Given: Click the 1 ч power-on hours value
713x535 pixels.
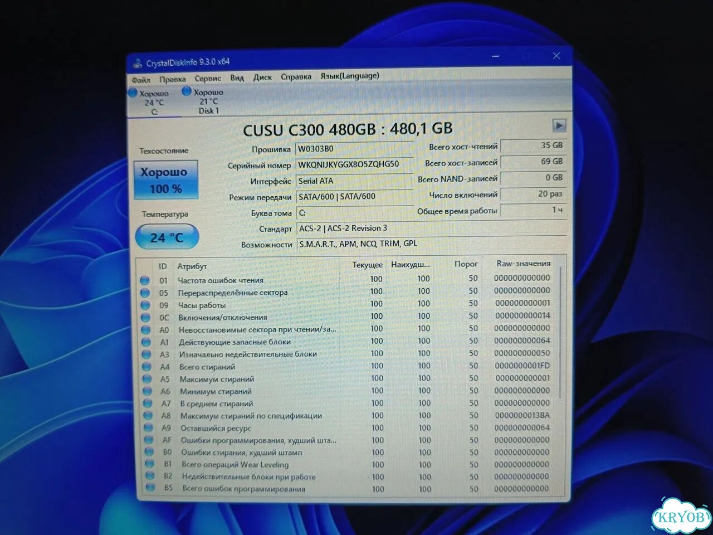Looking at the screenshot, I should pos(533,210).
